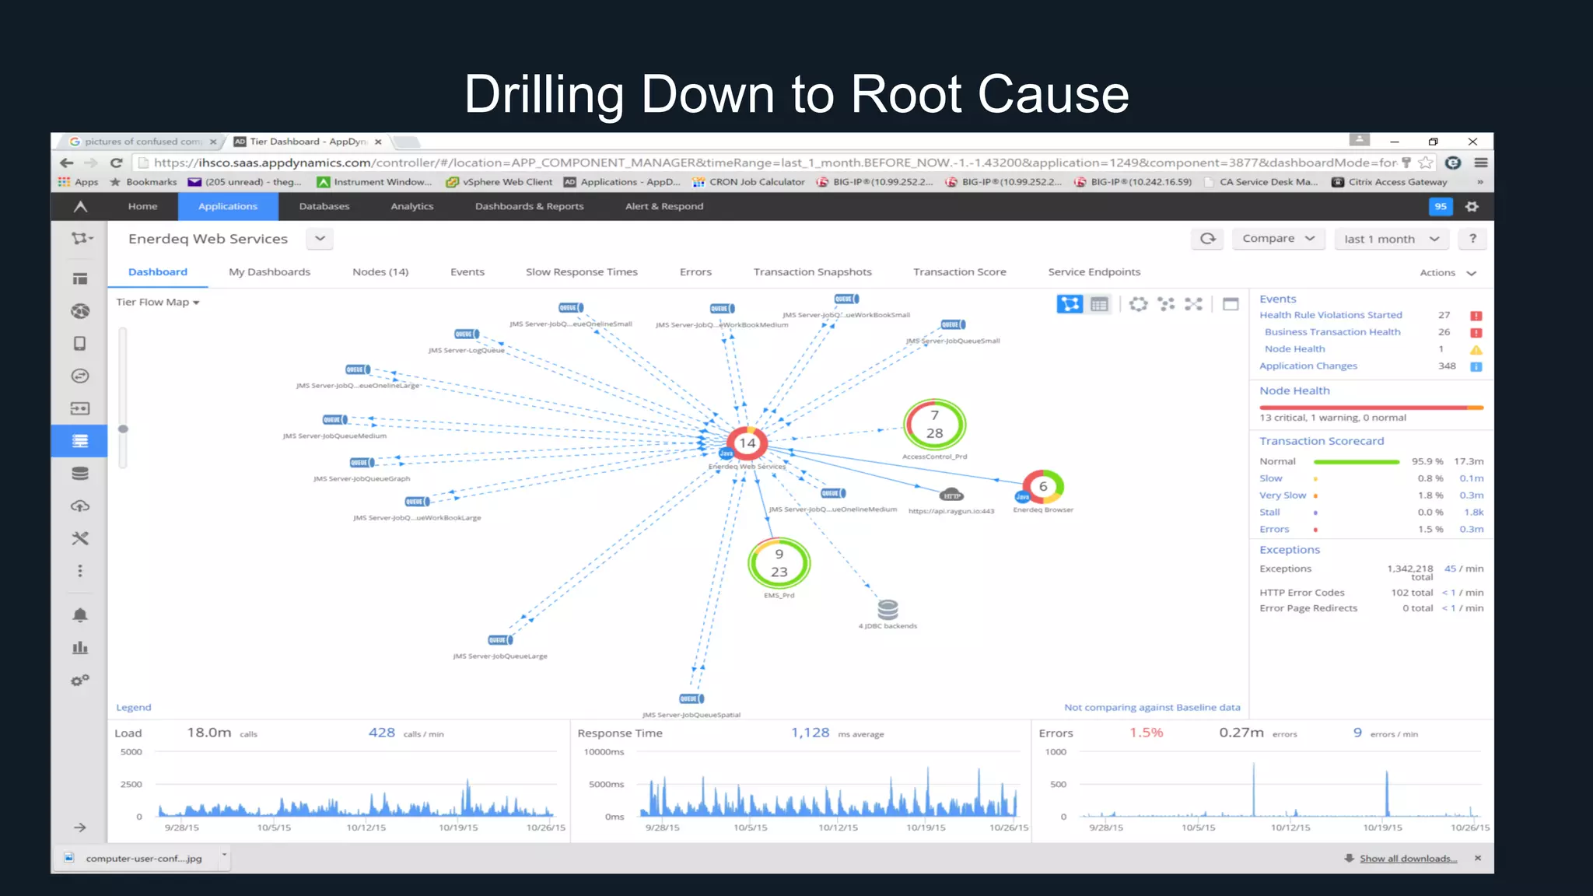Select the highlighted tiers and nodes sidebar icon
1593x896 pixels.
[x=79, y=441]
